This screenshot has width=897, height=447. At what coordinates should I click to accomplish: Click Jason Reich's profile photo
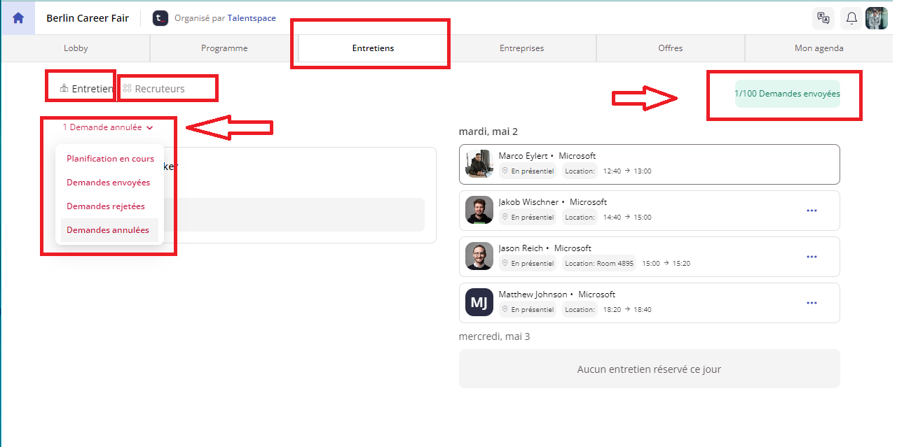[x=479, y=256]
